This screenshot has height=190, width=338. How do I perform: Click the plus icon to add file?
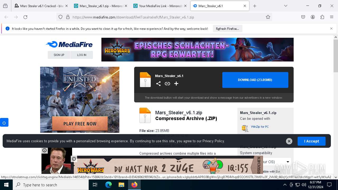(x=176, y=84)
